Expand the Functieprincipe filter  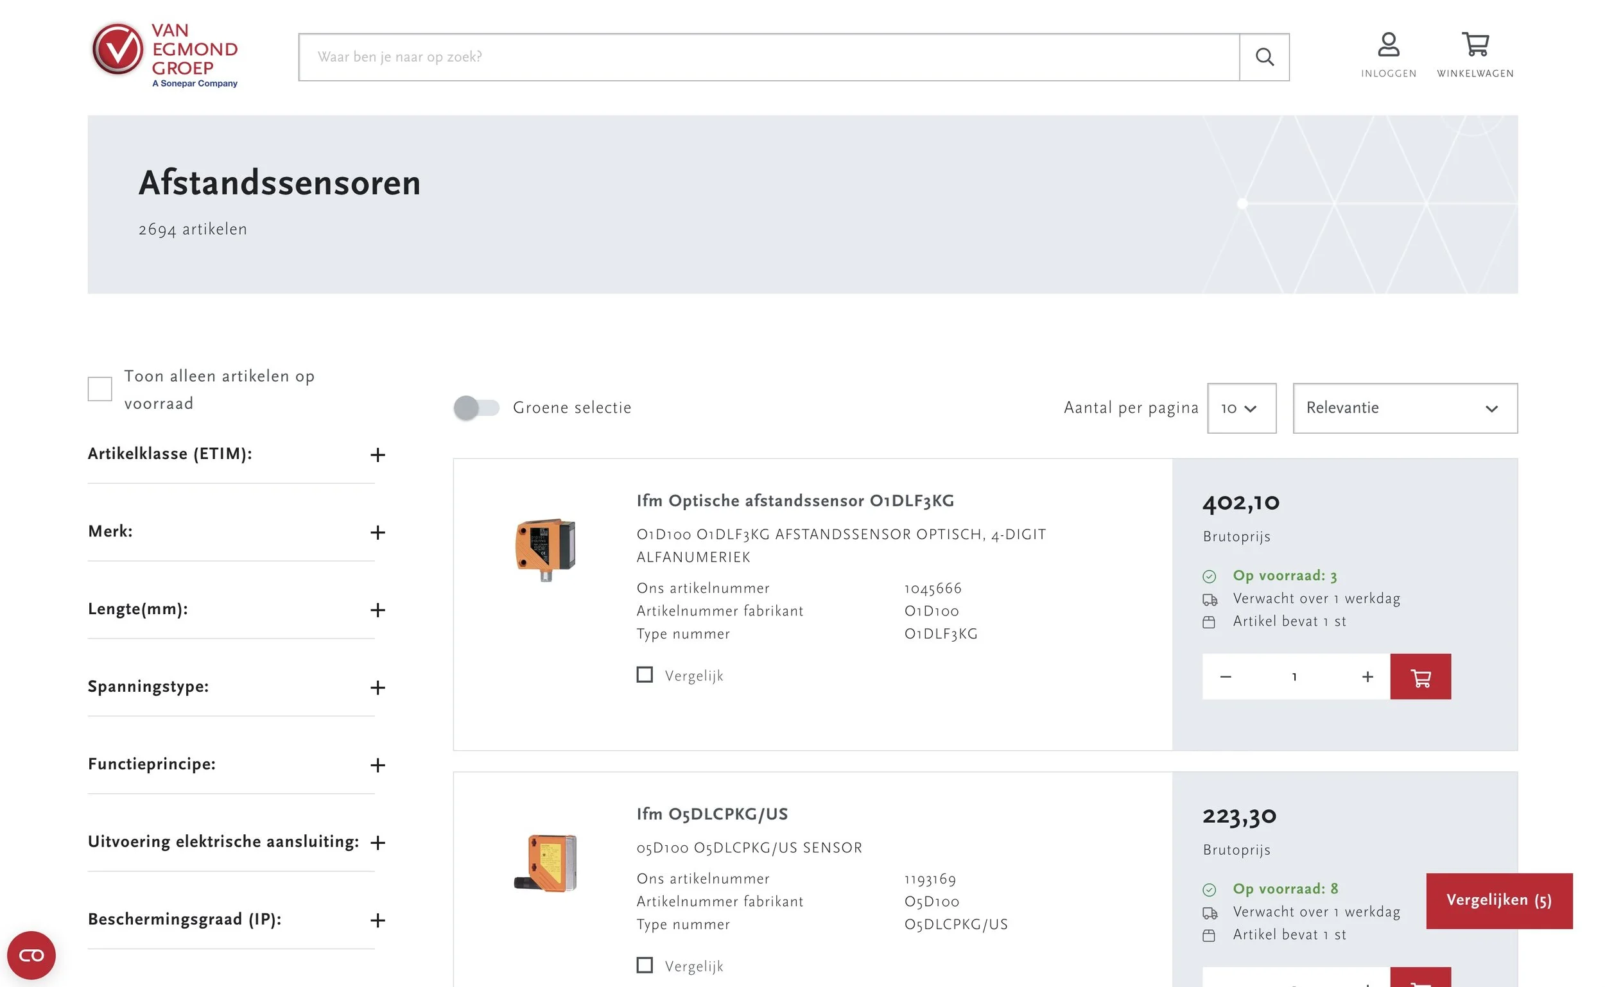click(377, 766)
